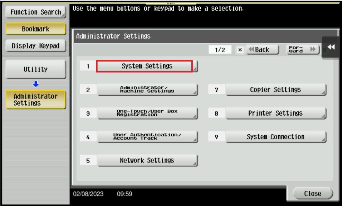This screenshot has height=206, width=343.
Task: Open System Settings
Action: [x=147, y=66]
